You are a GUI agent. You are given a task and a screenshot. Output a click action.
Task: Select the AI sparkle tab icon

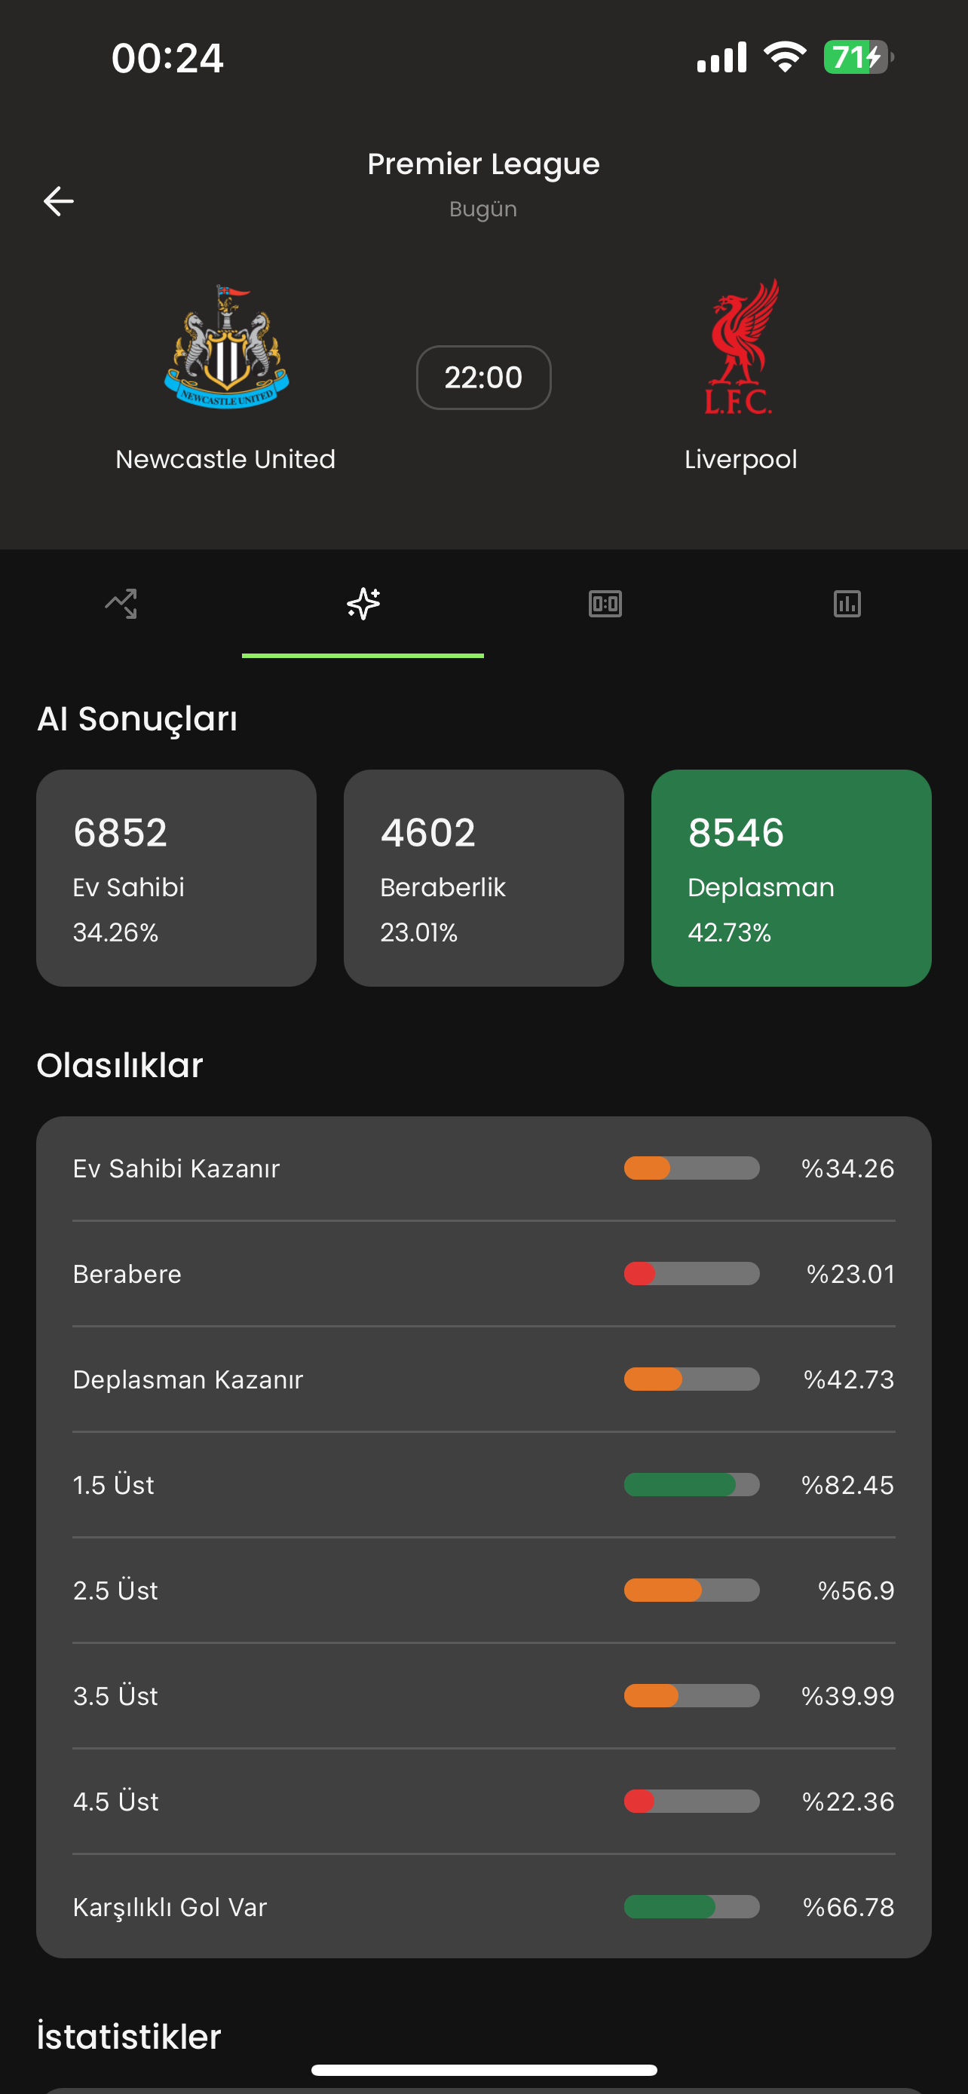click(363, 604)
